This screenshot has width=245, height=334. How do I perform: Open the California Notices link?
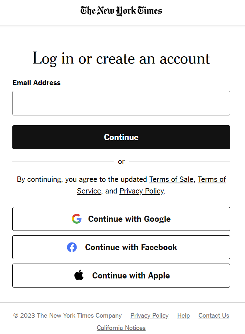121,328
